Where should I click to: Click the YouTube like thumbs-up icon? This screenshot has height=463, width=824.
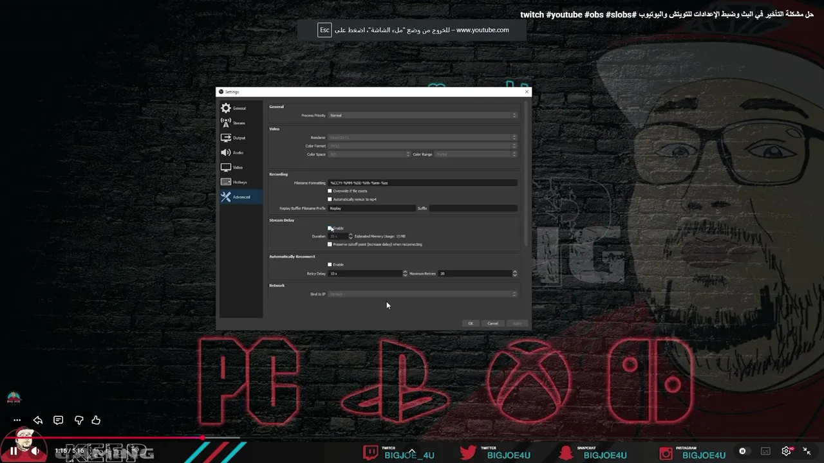pos(96,420)
